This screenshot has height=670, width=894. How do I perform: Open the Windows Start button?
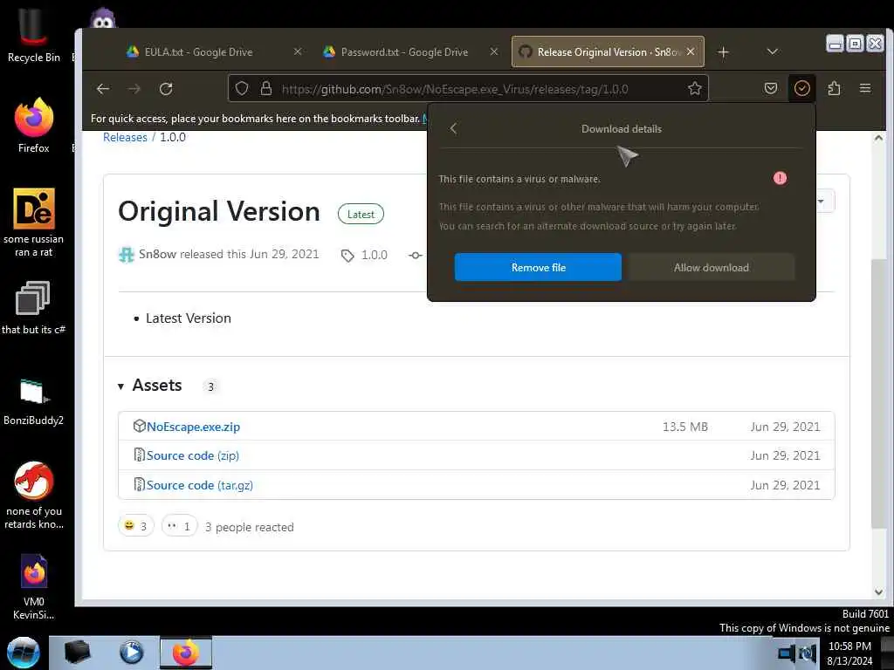[24, 653]
